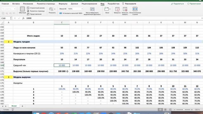Open the Разработчик tab
The image size is (203, 114).
click(114, 4)
